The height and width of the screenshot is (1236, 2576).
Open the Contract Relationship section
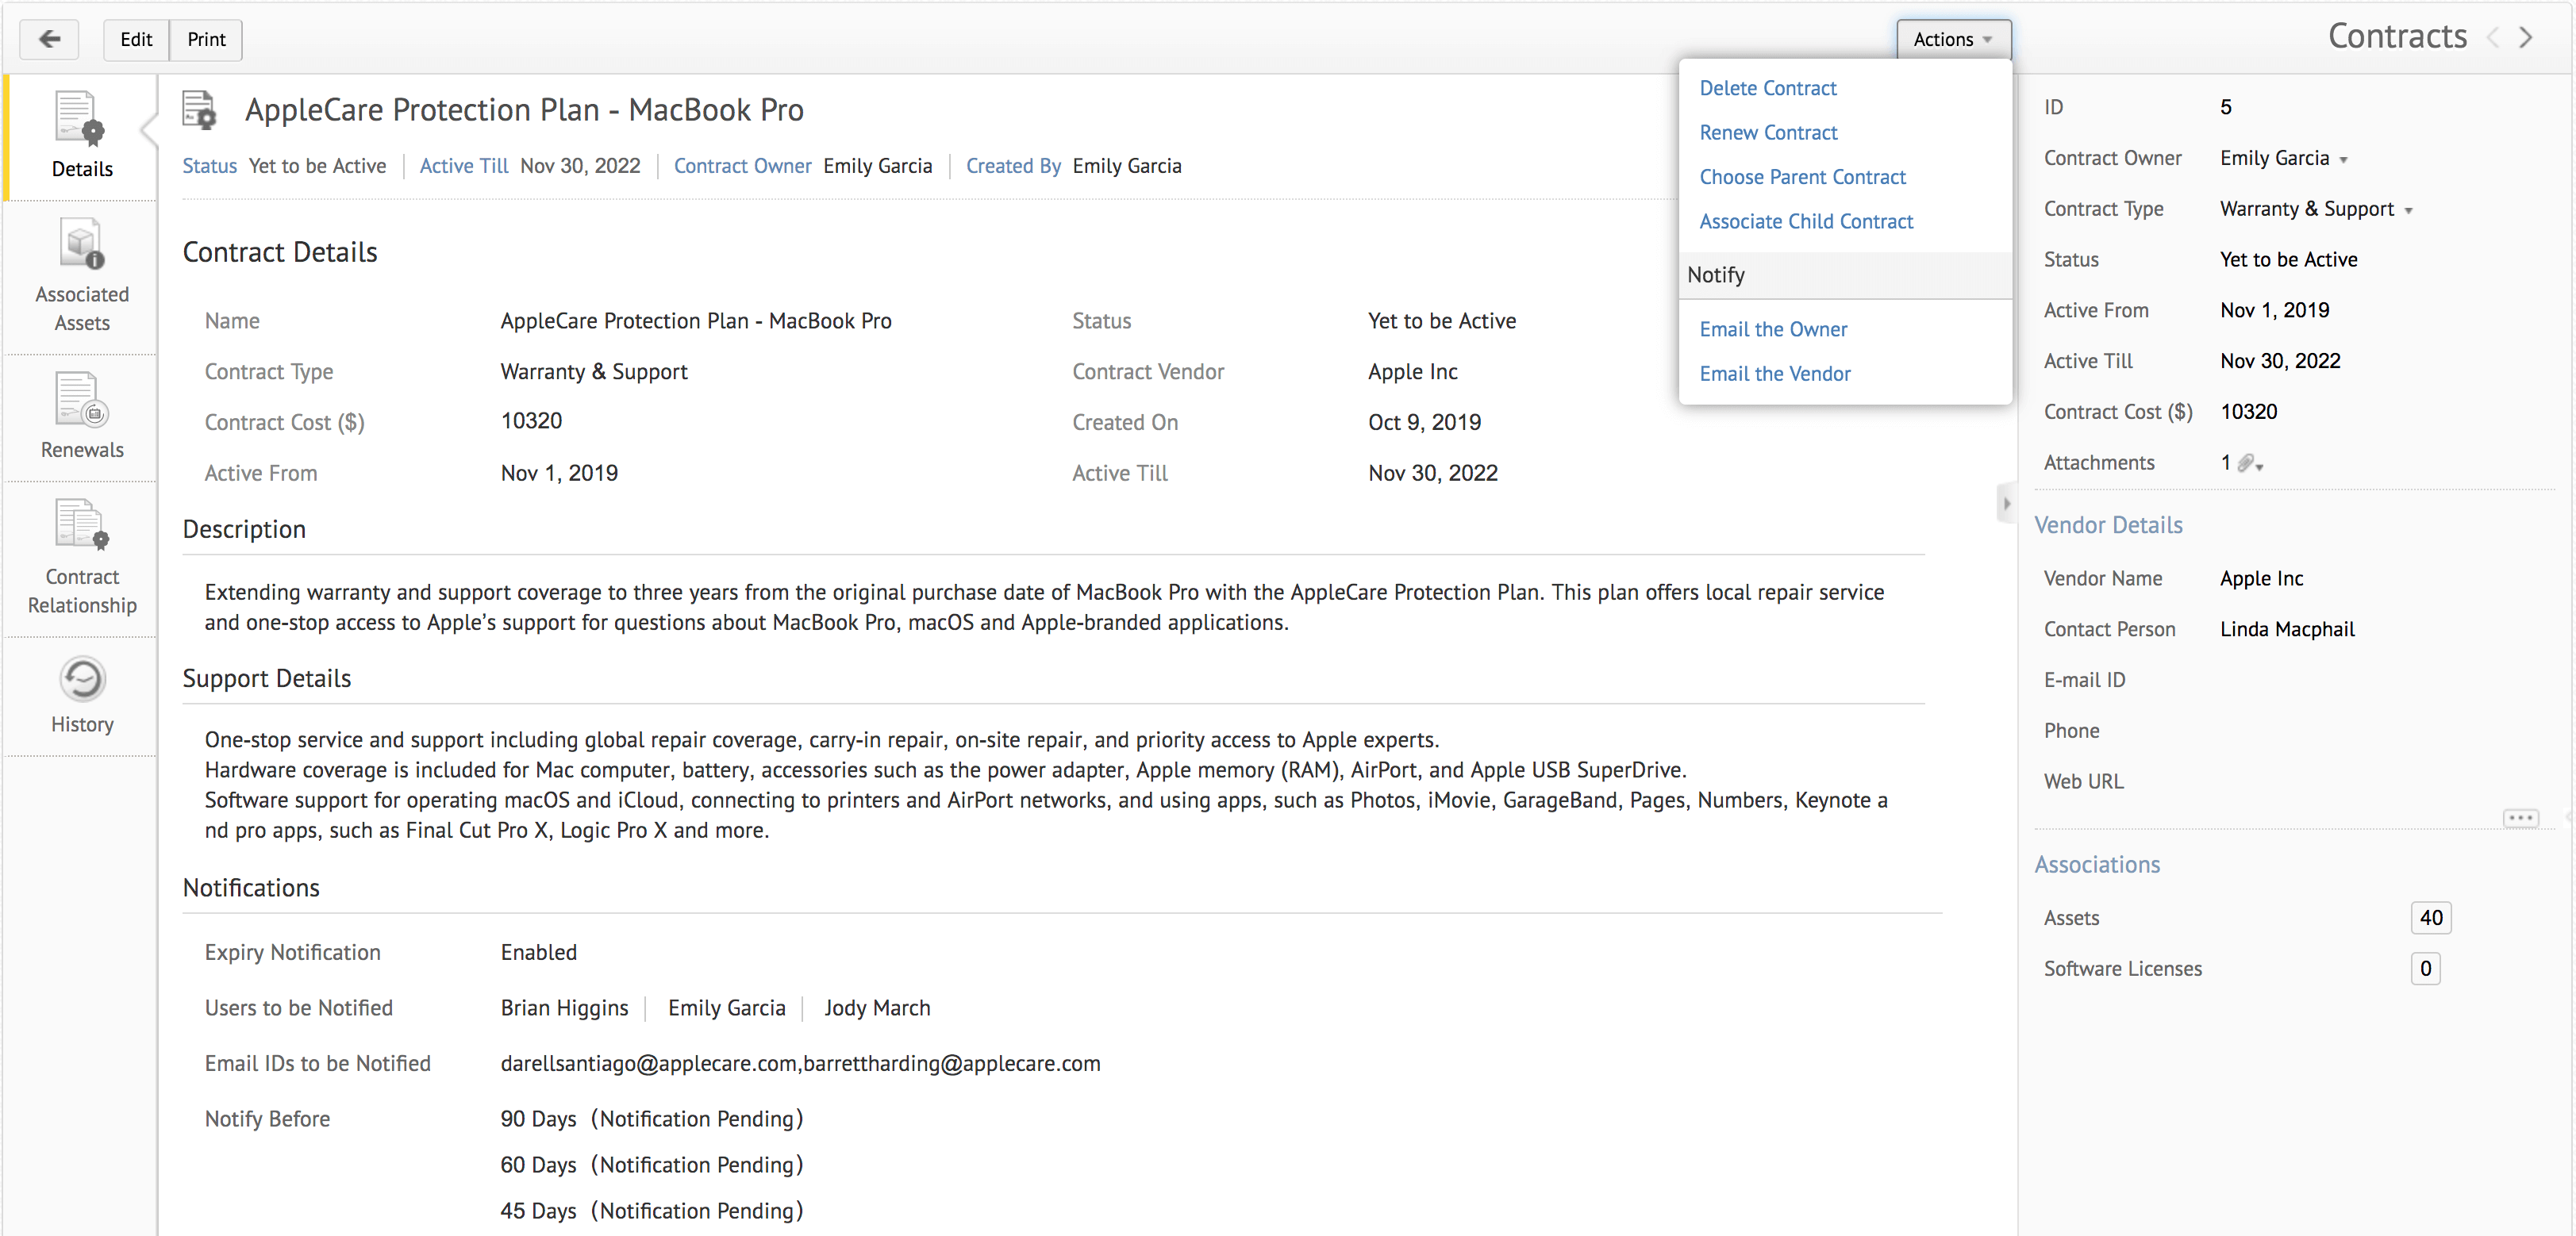82,558
